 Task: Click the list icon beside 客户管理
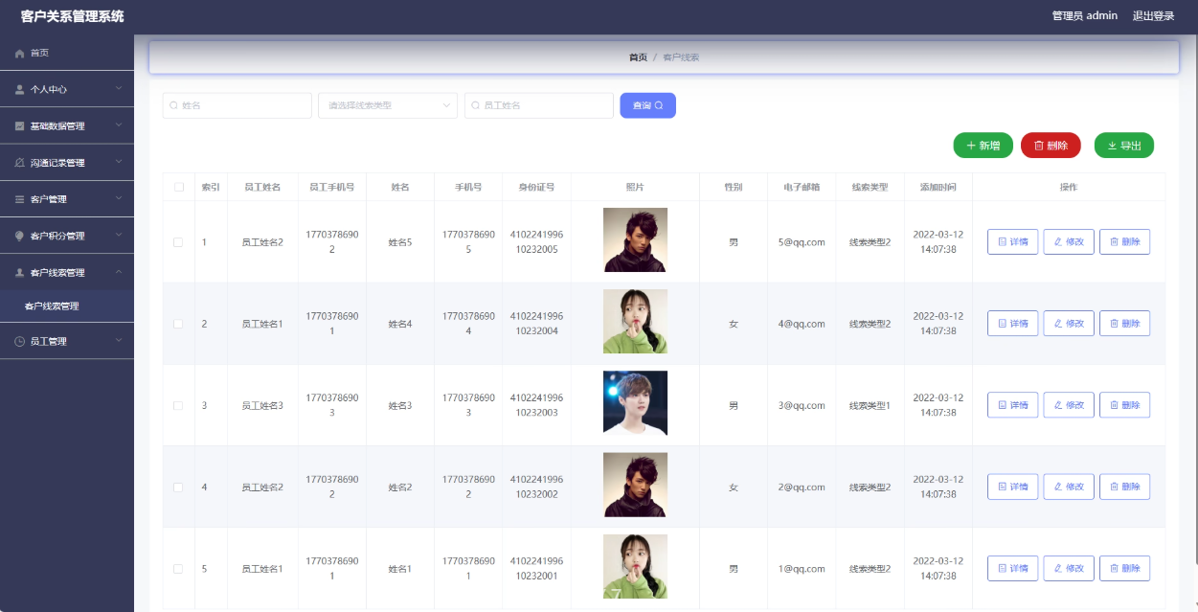coord(19,199)
